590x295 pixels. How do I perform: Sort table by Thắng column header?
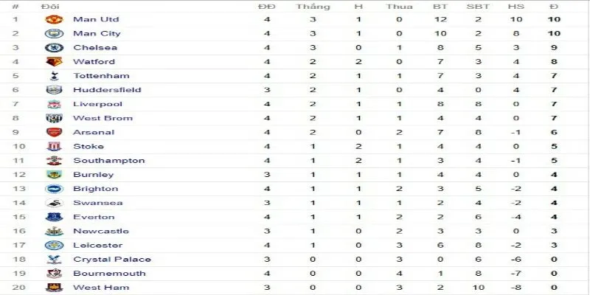313,6
